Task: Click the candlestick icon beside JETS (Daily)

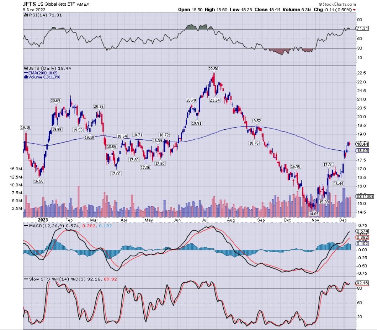Action: click(x=26, y=68)
